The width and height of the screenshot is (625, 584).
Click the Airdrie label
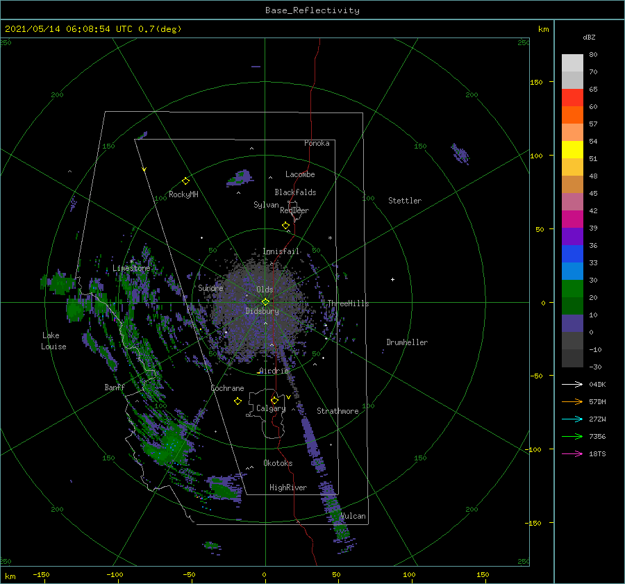[x=274, y=371]
